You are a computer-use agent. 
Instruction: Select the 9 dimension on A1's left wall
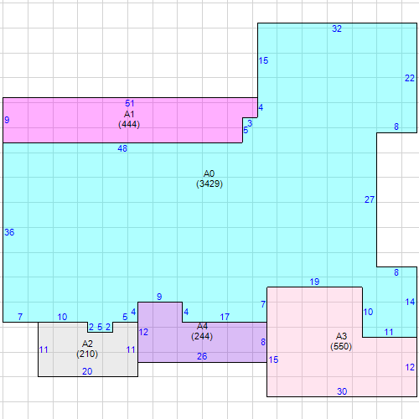(7, 120)
